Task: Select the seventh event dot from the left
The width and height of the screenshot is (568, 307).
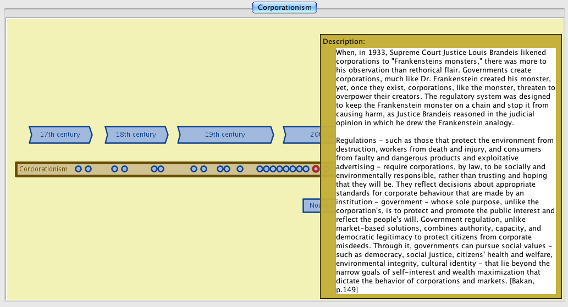Action: [x=194, y=169]
